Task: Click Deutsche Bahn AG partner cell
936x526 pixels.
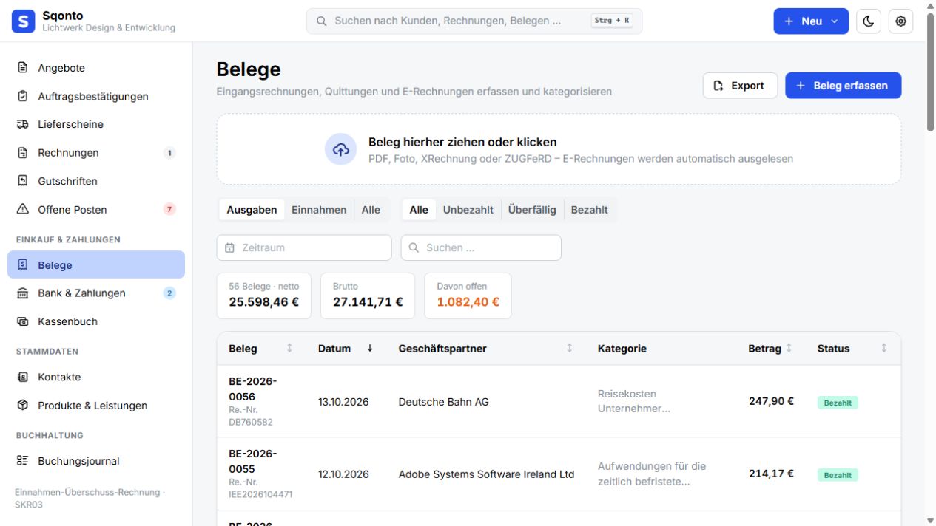Action: (x=443, y=402)
